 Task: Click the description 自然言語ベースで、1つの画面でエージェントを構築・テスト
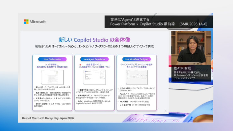pos(94,66)
